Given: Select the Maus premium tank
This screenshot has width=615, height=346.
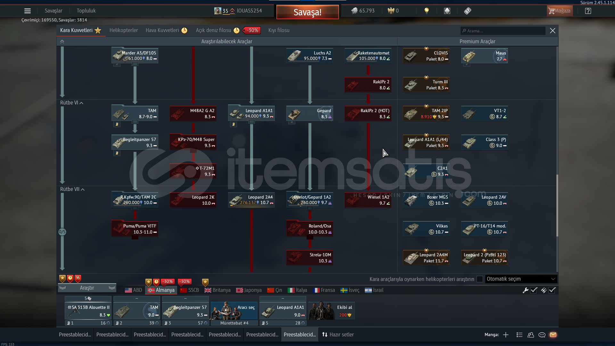Looking at the screenshot, I should click(484, 56).
